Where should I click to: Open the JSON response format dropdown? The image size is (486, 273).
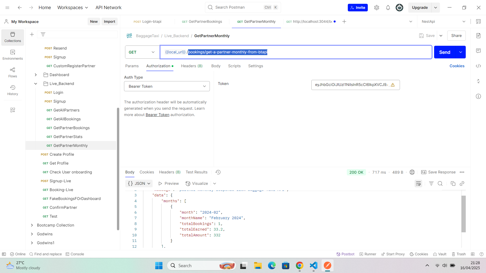(139, 184)
